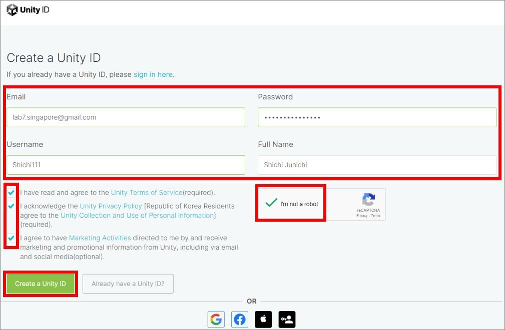Screen dimensions: 505x330
Task: Open Unity Collection and Use of Personal Information
Action: point(137,215)
